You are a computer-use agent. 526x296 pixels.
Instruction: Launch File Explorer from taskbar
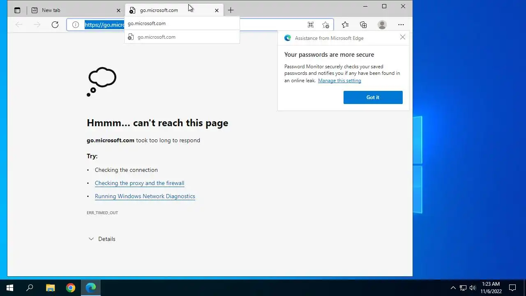[x=50, y=288]
